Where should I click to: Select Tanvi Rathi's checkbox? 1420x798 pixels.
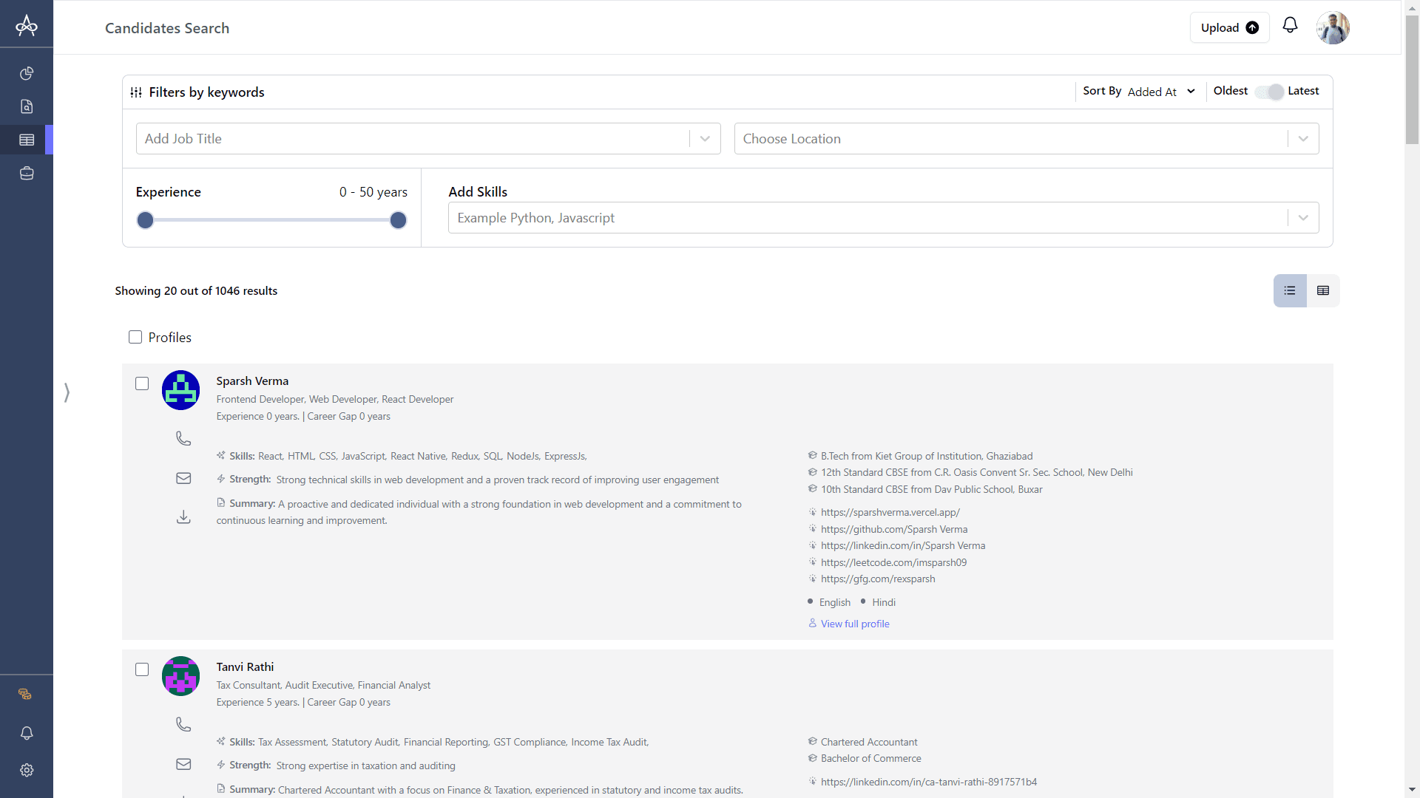pyautogui.click(x=142, y=669)
